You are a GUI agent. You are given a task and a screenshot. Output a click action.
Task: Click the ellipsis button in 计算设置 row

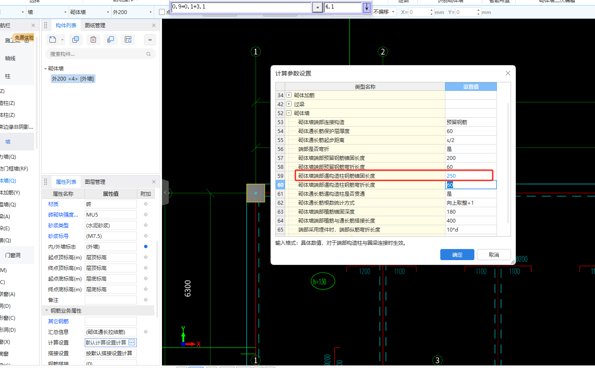coord(132,342)
